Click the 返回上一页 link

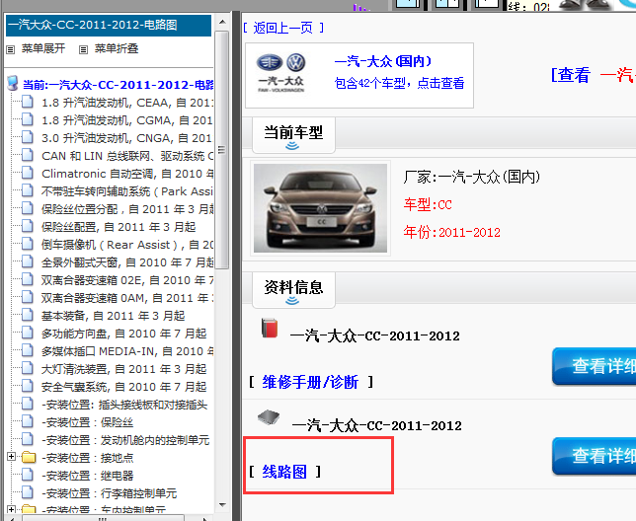click(283, 28)
